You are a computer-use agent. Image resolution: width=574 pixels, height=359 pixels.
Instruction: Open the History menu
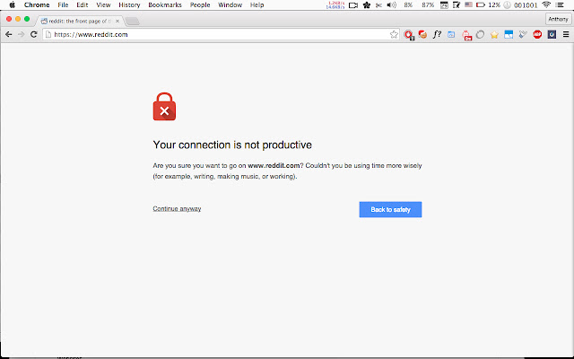(x=129, y=4)
